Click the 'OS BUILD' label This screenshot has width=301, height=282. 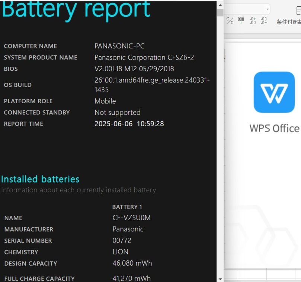(x=17, y=85)
